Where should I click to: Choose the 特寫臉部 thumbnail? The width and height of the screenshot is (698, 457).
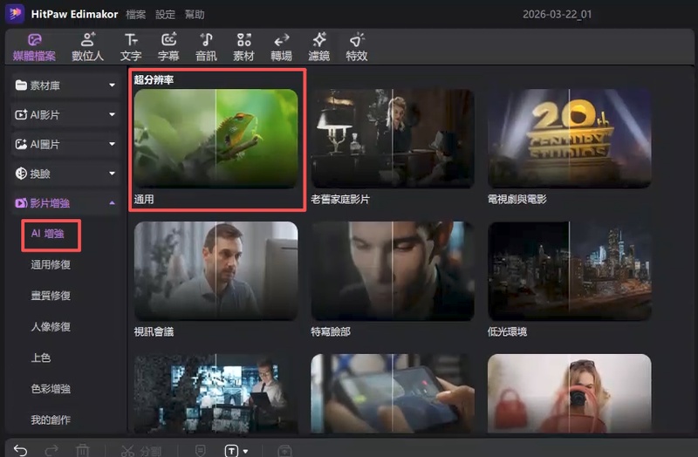(393, 271)
